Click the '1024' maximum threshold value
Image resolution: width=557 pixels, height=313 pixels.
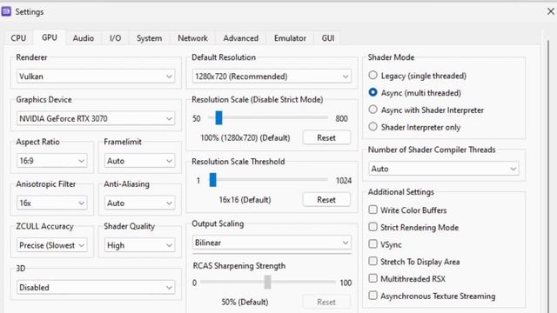tap(344, 181)
